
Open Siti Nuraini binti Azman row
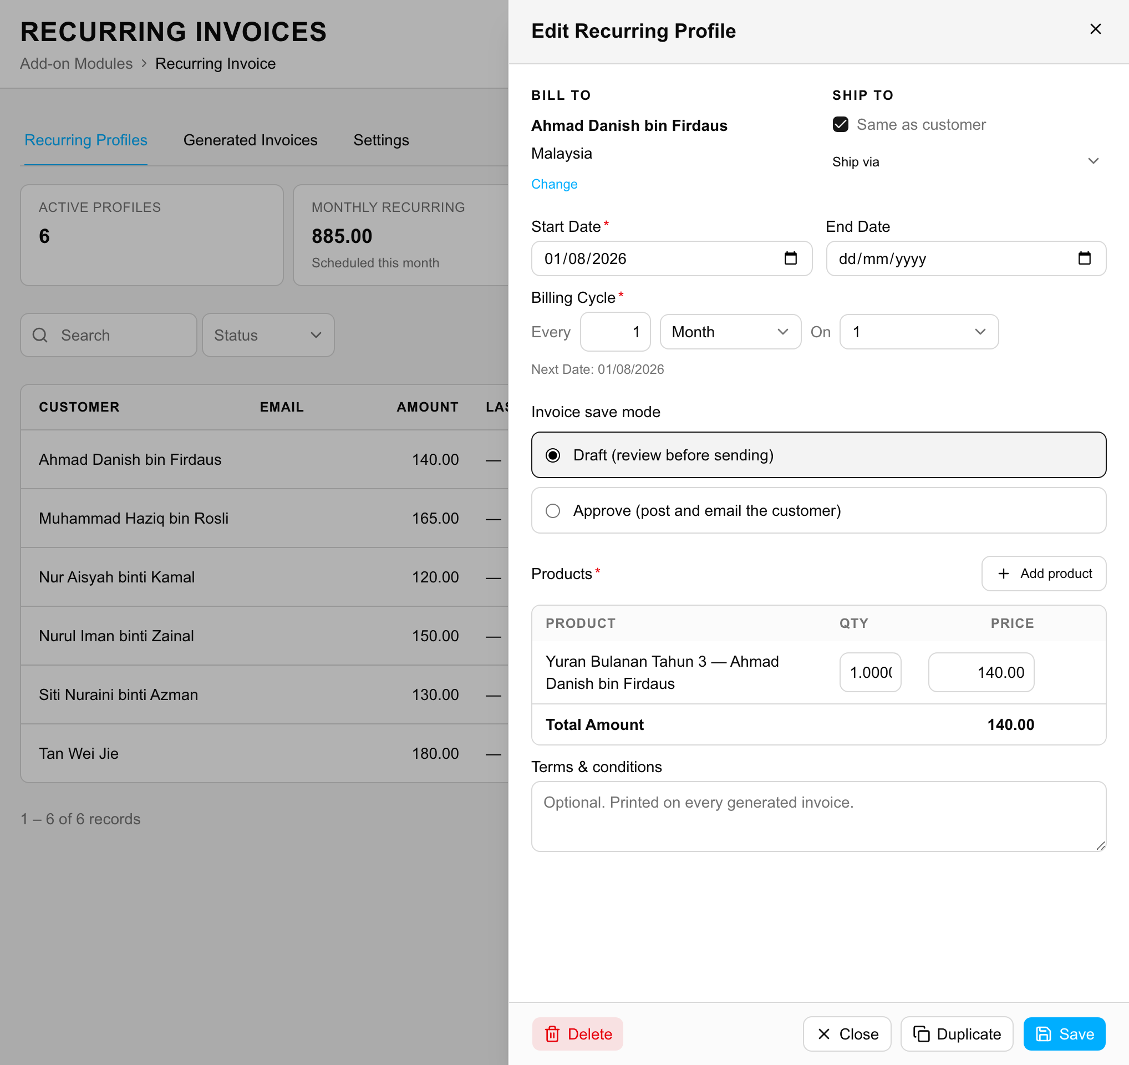click(264, 694)
